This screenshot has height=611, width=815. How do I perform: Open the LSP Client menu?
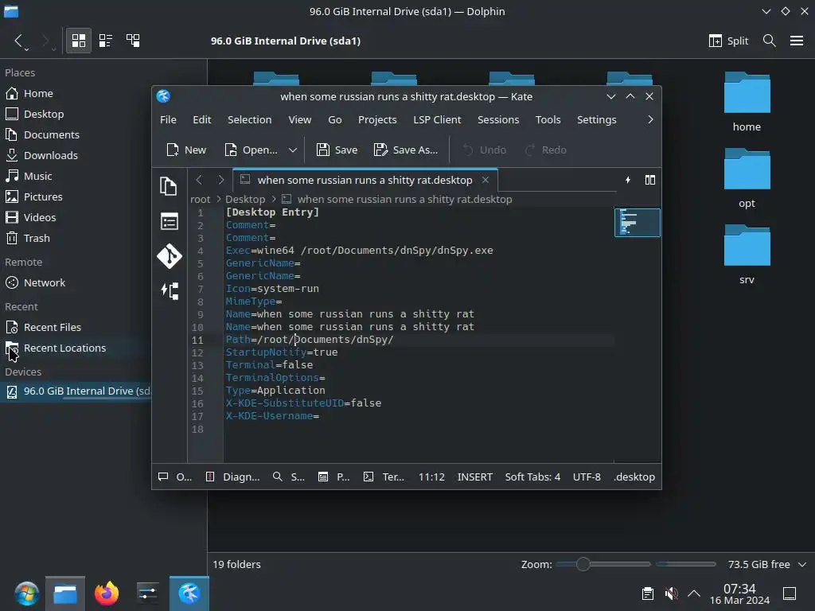pyautogui.click(x=437, y=119)
